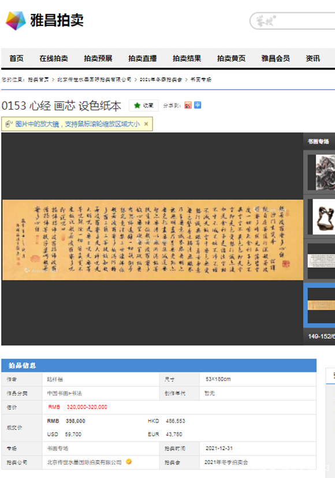335x478 pixels.
Task: Click the Artron colorful logo icon
Action: (x=16, y=20)
